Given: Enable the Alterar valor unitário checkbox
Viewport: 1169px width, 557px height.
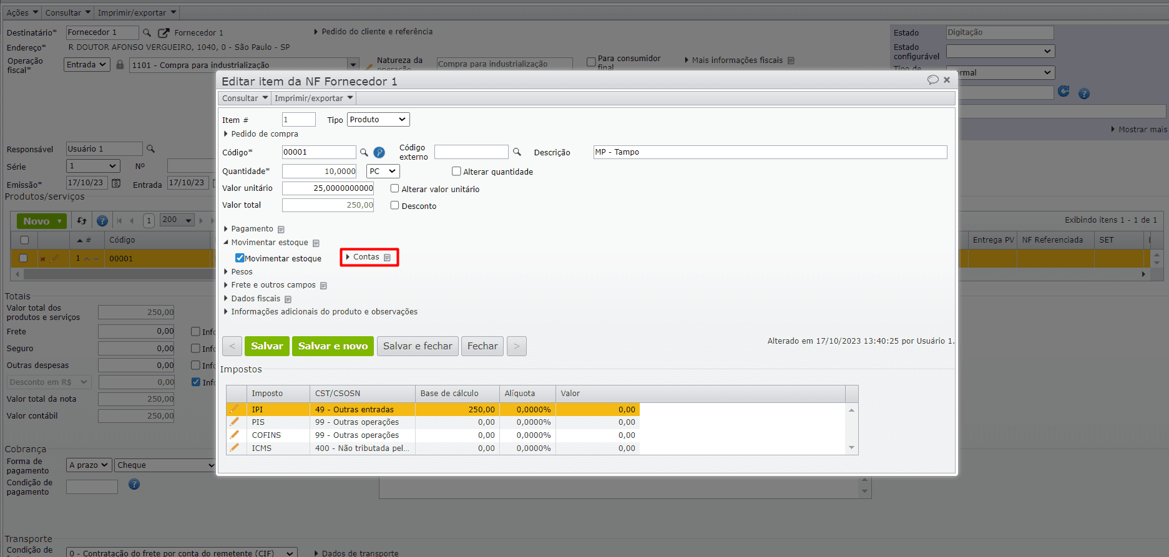Looking at the screenshot, I should click(394, 188).
